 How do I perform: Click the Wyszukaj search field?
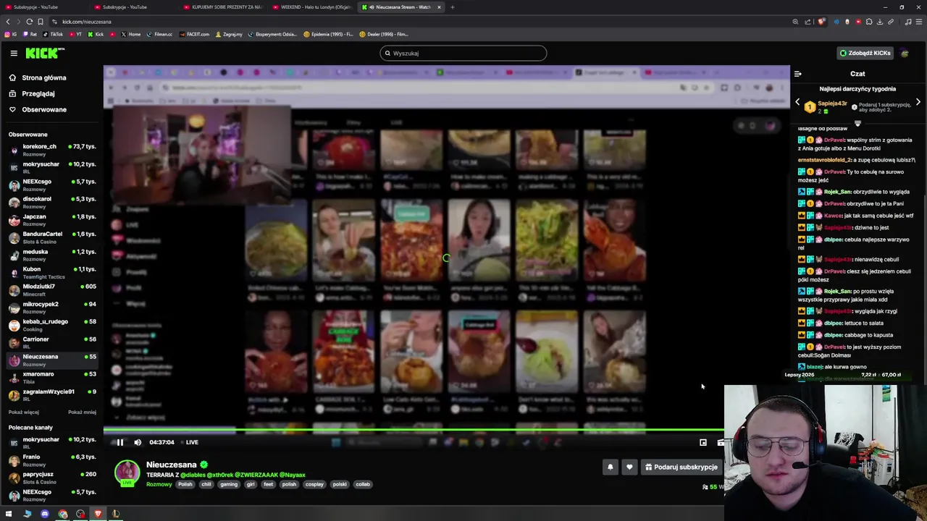coord(463,53)
